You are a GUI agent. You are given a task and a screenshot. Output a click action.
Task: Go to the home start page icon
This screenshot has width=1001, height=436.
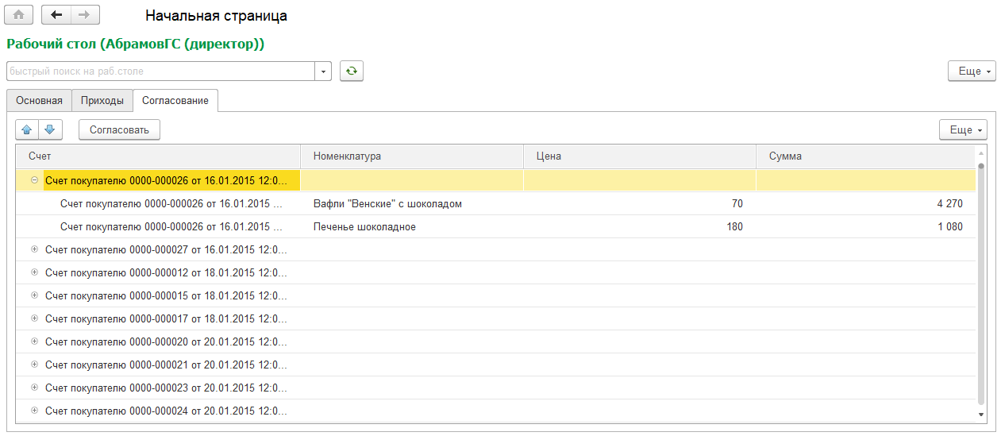point(19,15)
